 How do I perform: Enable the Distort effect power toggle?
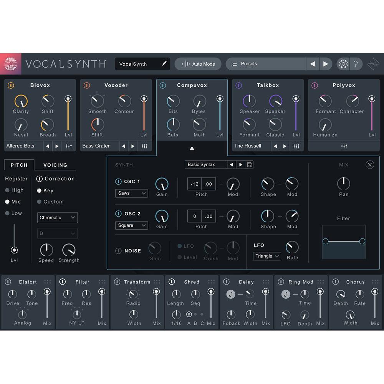(x=8, y=281)
